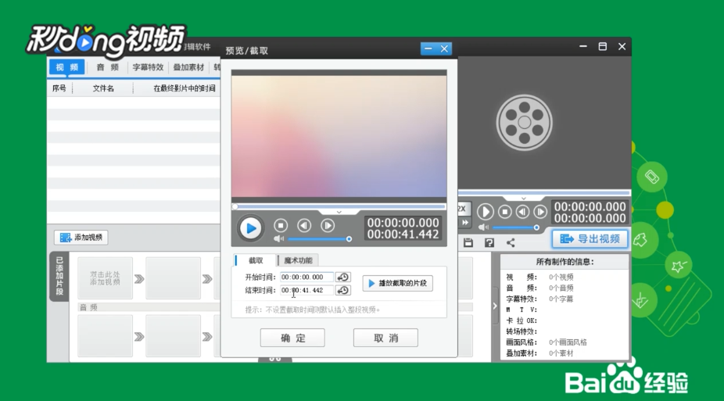
Task: Pick the current time for 开始时间
Action: (x=342, y=277)
